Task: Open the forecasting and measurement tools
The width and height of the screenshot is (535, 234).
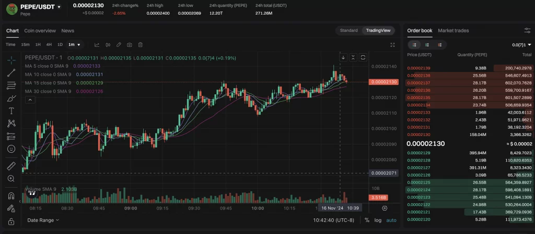Action: pos(11,137)
